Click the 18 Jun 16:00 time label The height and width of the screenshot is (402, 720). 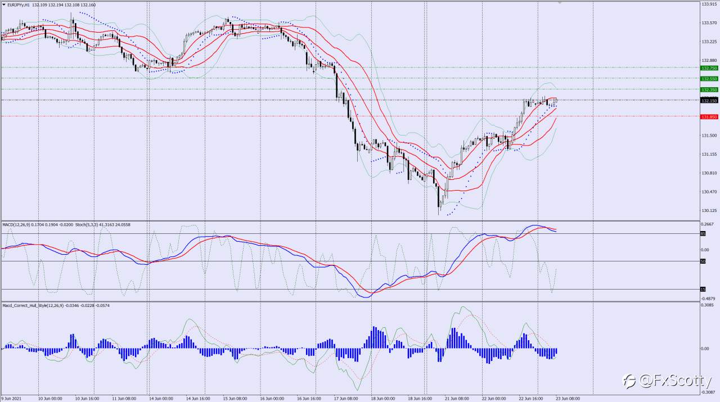pos(420,398)
